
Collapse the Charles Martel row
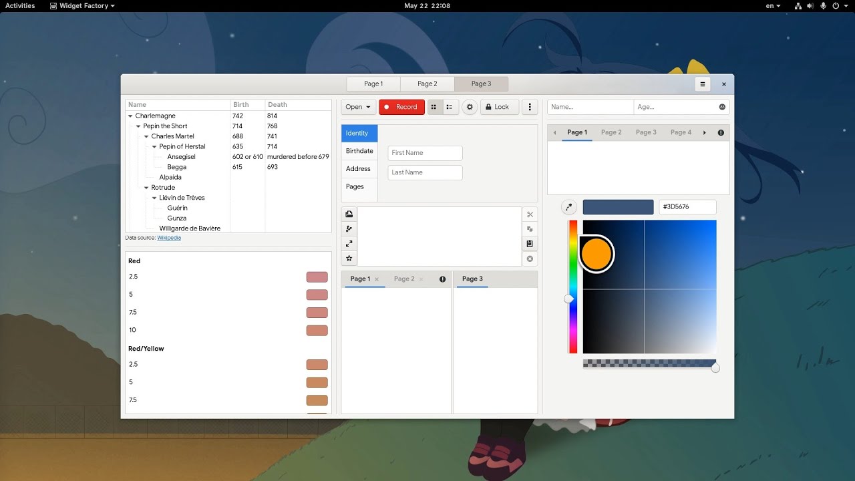tap(147, 136)
